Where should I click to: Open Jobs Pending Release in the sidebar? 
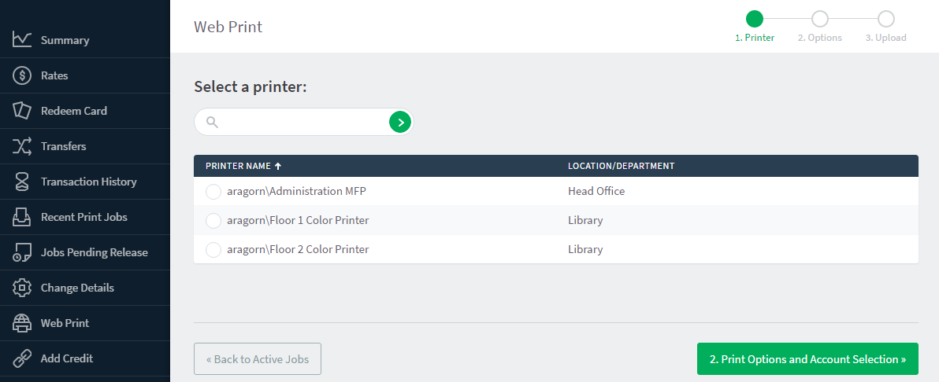point(94,252)
